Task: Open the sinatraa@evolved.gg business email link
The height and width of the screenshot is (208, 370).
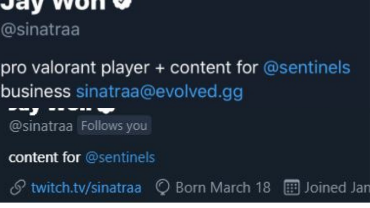Action: (x=159, y=92)
